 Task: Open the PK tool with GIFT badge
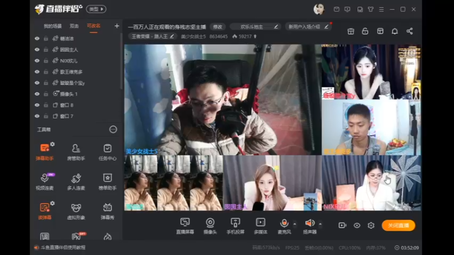coord(76,236)
